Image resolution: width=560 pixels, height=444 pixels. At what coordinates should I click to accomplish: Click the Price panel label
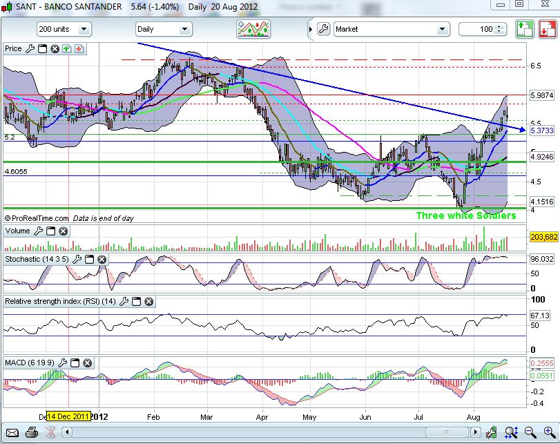point(14,48)
